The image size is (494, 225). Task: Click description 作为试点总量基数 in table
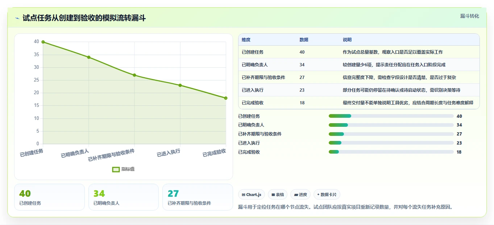coord(393,52)
